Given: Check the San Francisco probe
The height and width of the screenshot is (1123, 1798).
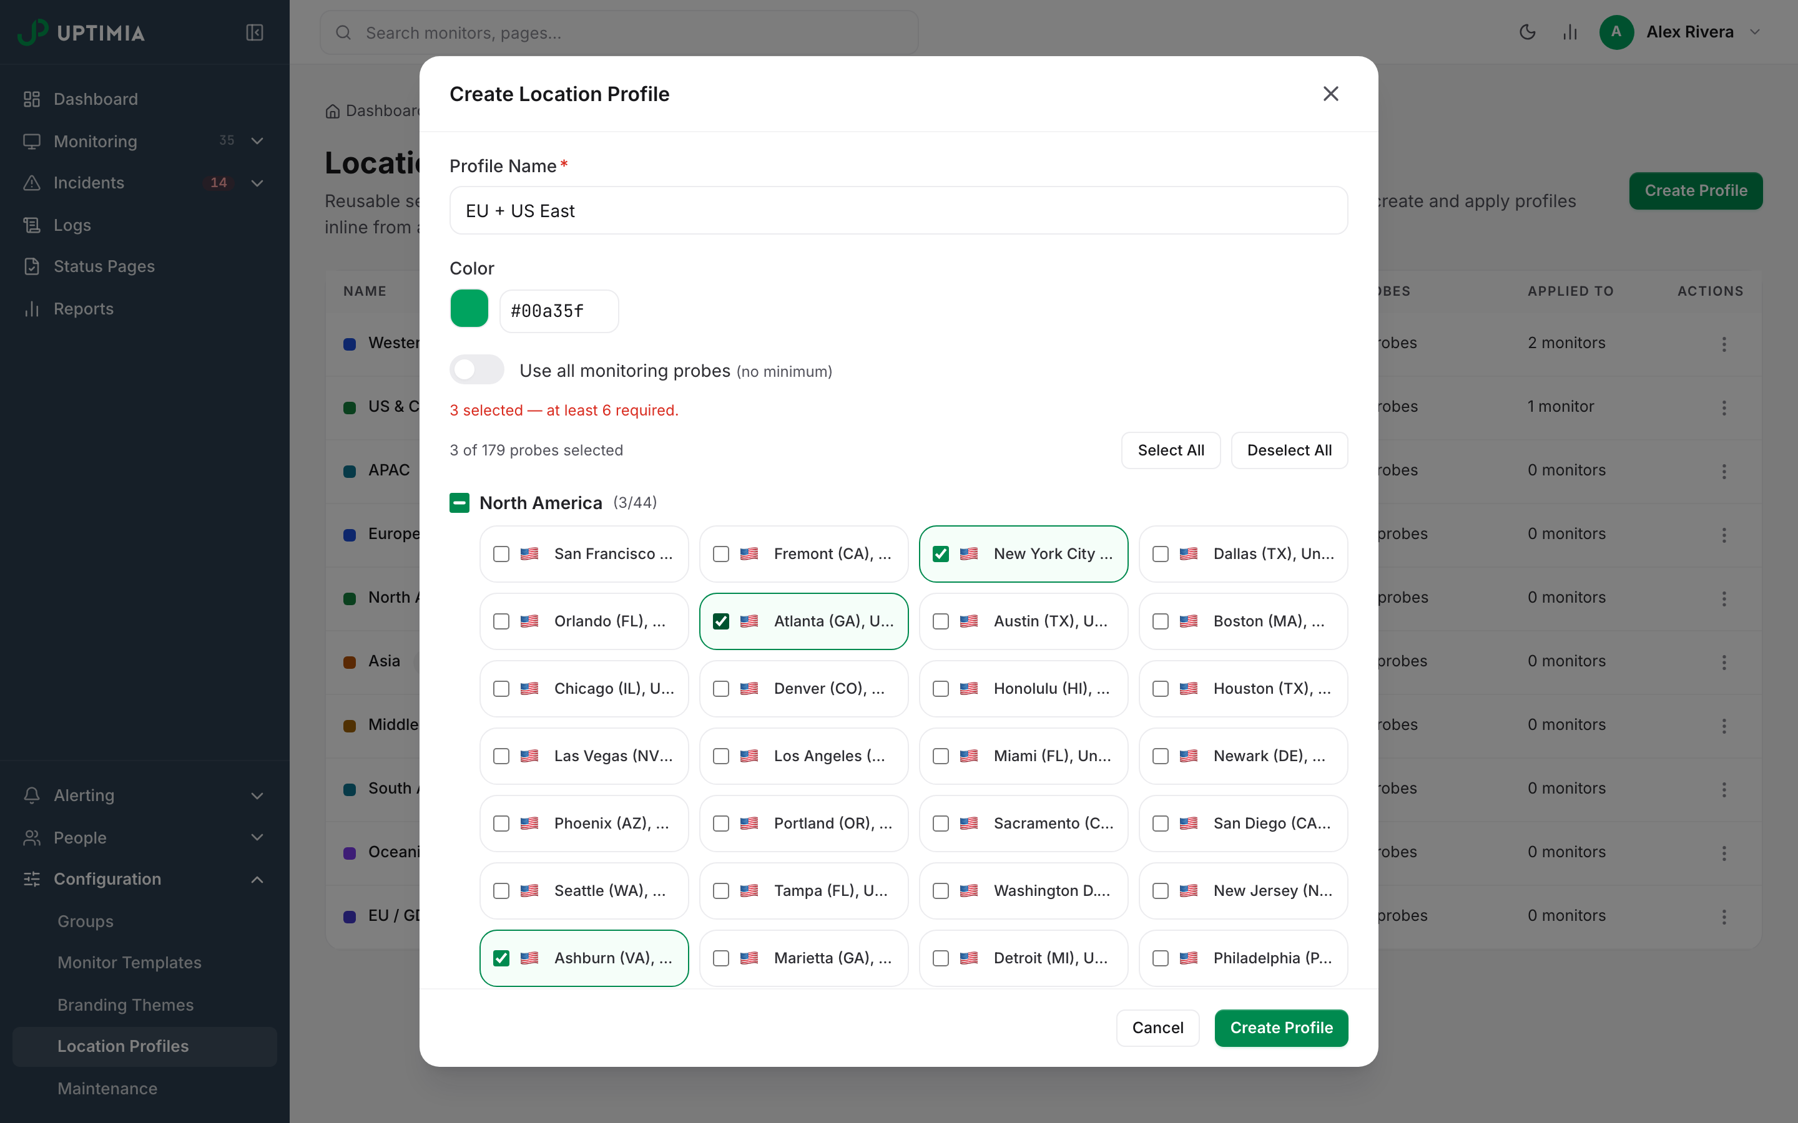Looking at the screenshot, I should pyautogui.click(x=501, y=554).
